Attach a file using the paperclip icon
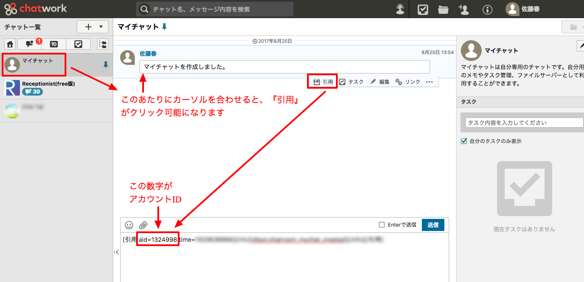This screenshot has height=282, width=584. (143, 225)
